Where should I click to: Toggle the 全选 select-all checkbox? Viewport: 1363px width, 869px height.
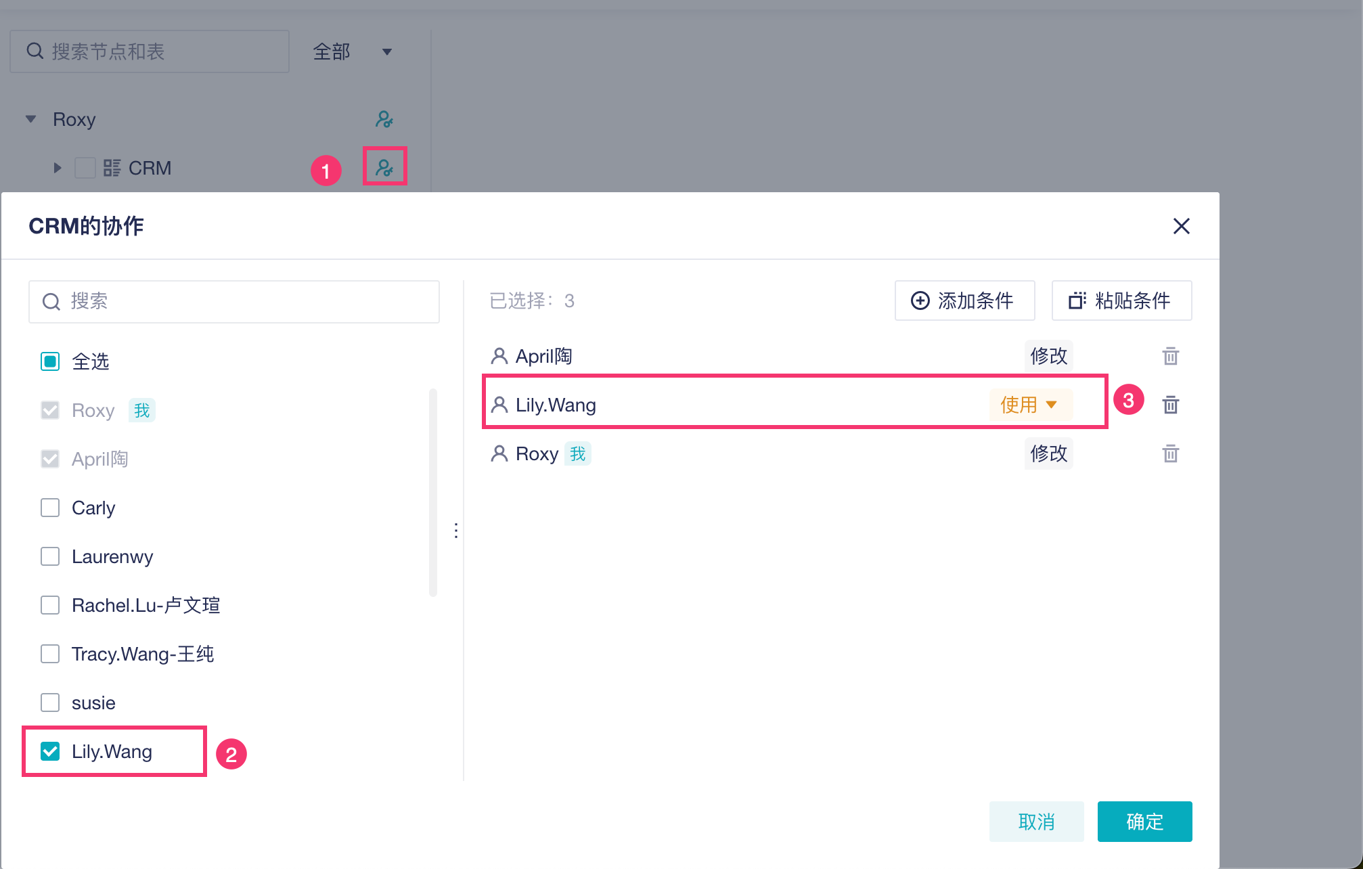(50, 361)
